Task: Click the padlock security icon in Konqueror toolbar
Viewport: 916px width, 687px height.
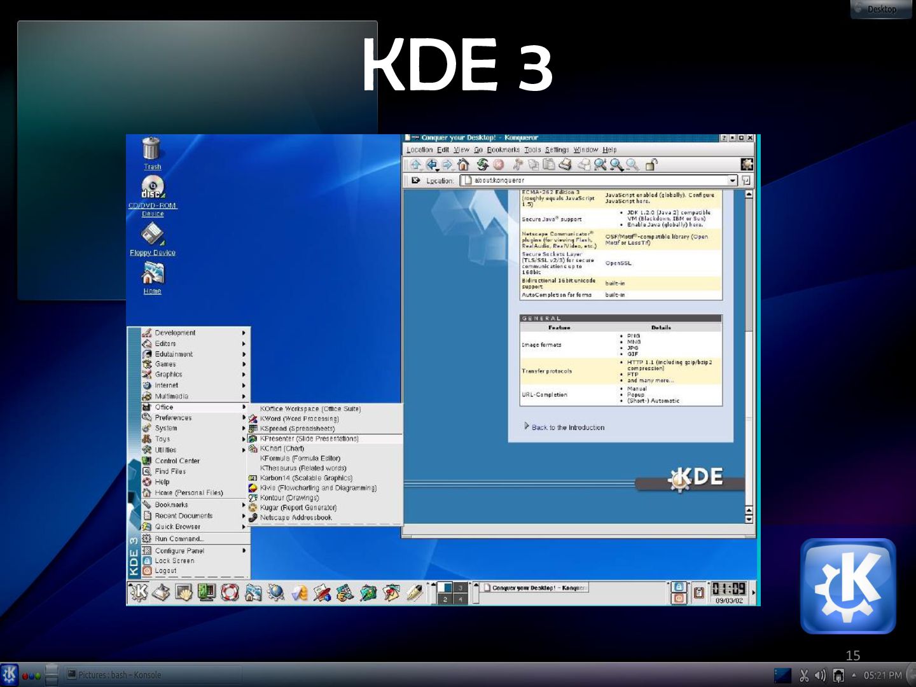Action: (651, 165)
